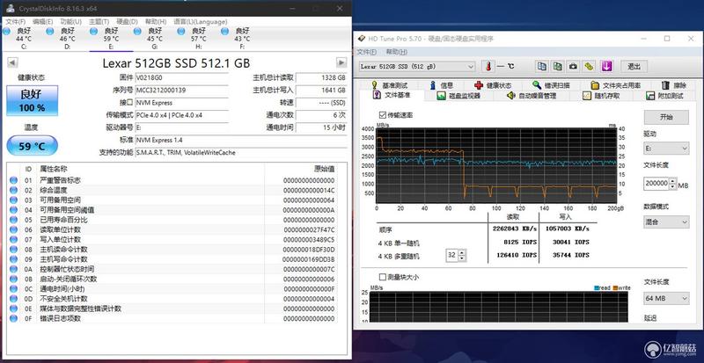The image size is (704, 363).
Task: Open the 错误扫描 error scan tab
Action: (552, 85)
